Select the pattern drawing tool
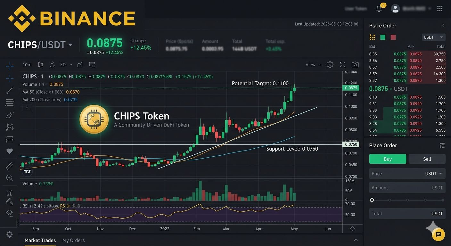Viewport: 451px width, 246px height. click(10, 127)
